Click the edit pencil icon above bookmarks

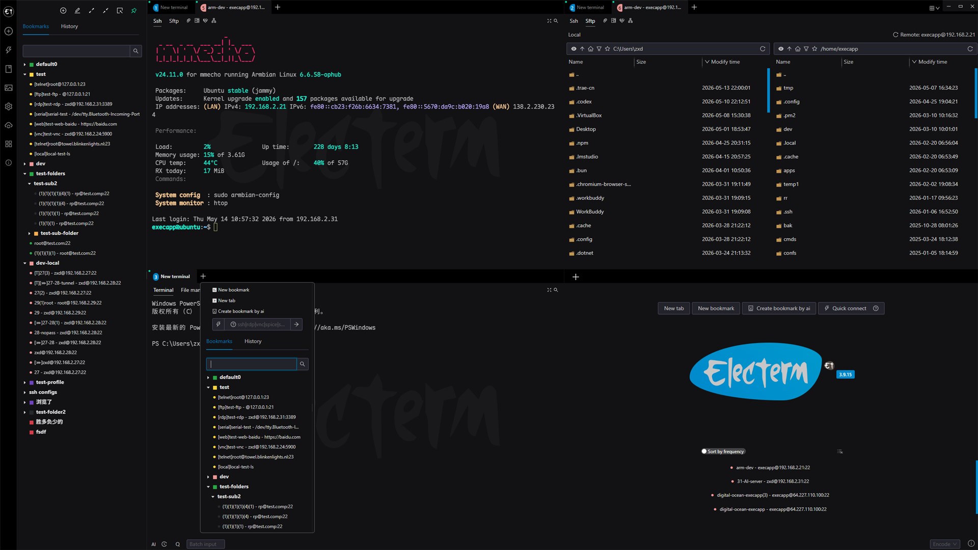pos(77,10)
